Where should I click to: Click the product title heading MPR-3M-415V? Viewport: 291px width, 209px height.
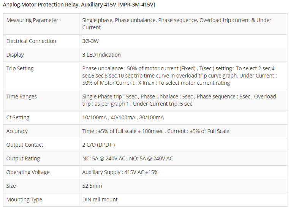pos(79,5)
